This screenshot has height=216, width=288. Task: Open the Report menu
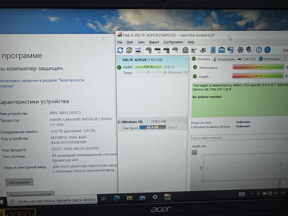[x=154, y=42]
